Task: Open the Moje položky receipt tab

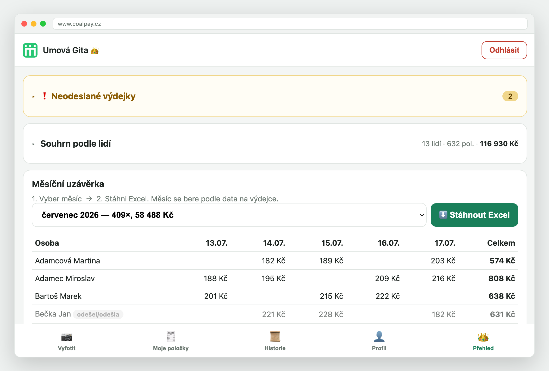Action: (171, 341)
